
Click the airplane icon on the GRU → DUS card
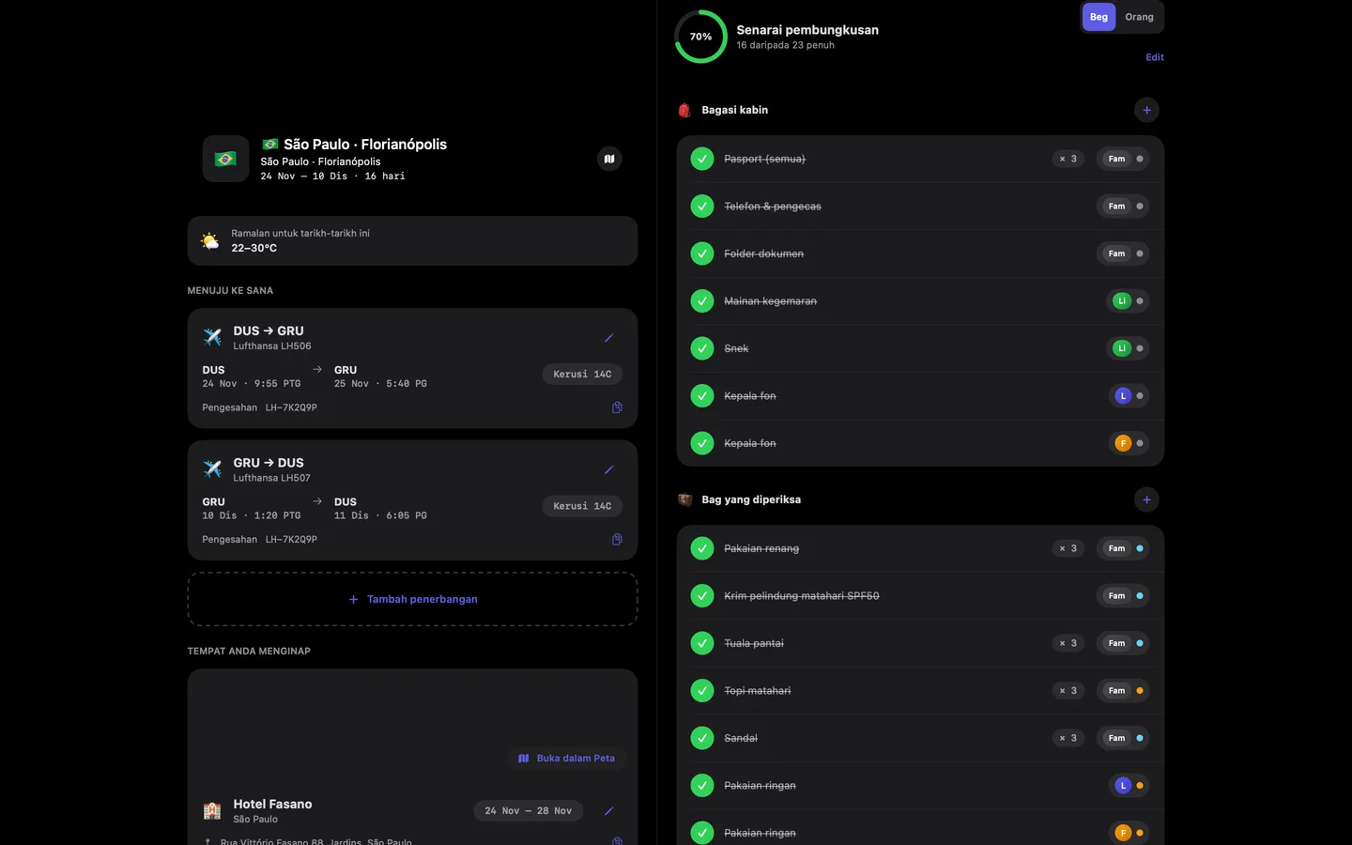212,469
